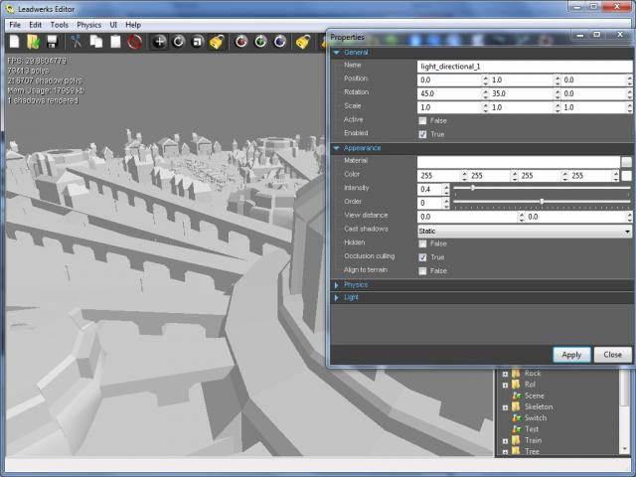
Task: Click the Name field containing light_directional_1
Action: point(524,66)
